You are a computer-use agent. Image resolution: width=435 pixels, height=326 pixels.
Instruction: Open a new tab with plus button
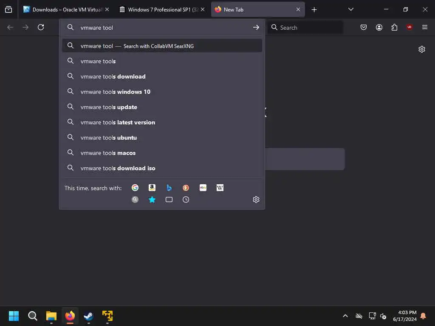tap(314, 10)
